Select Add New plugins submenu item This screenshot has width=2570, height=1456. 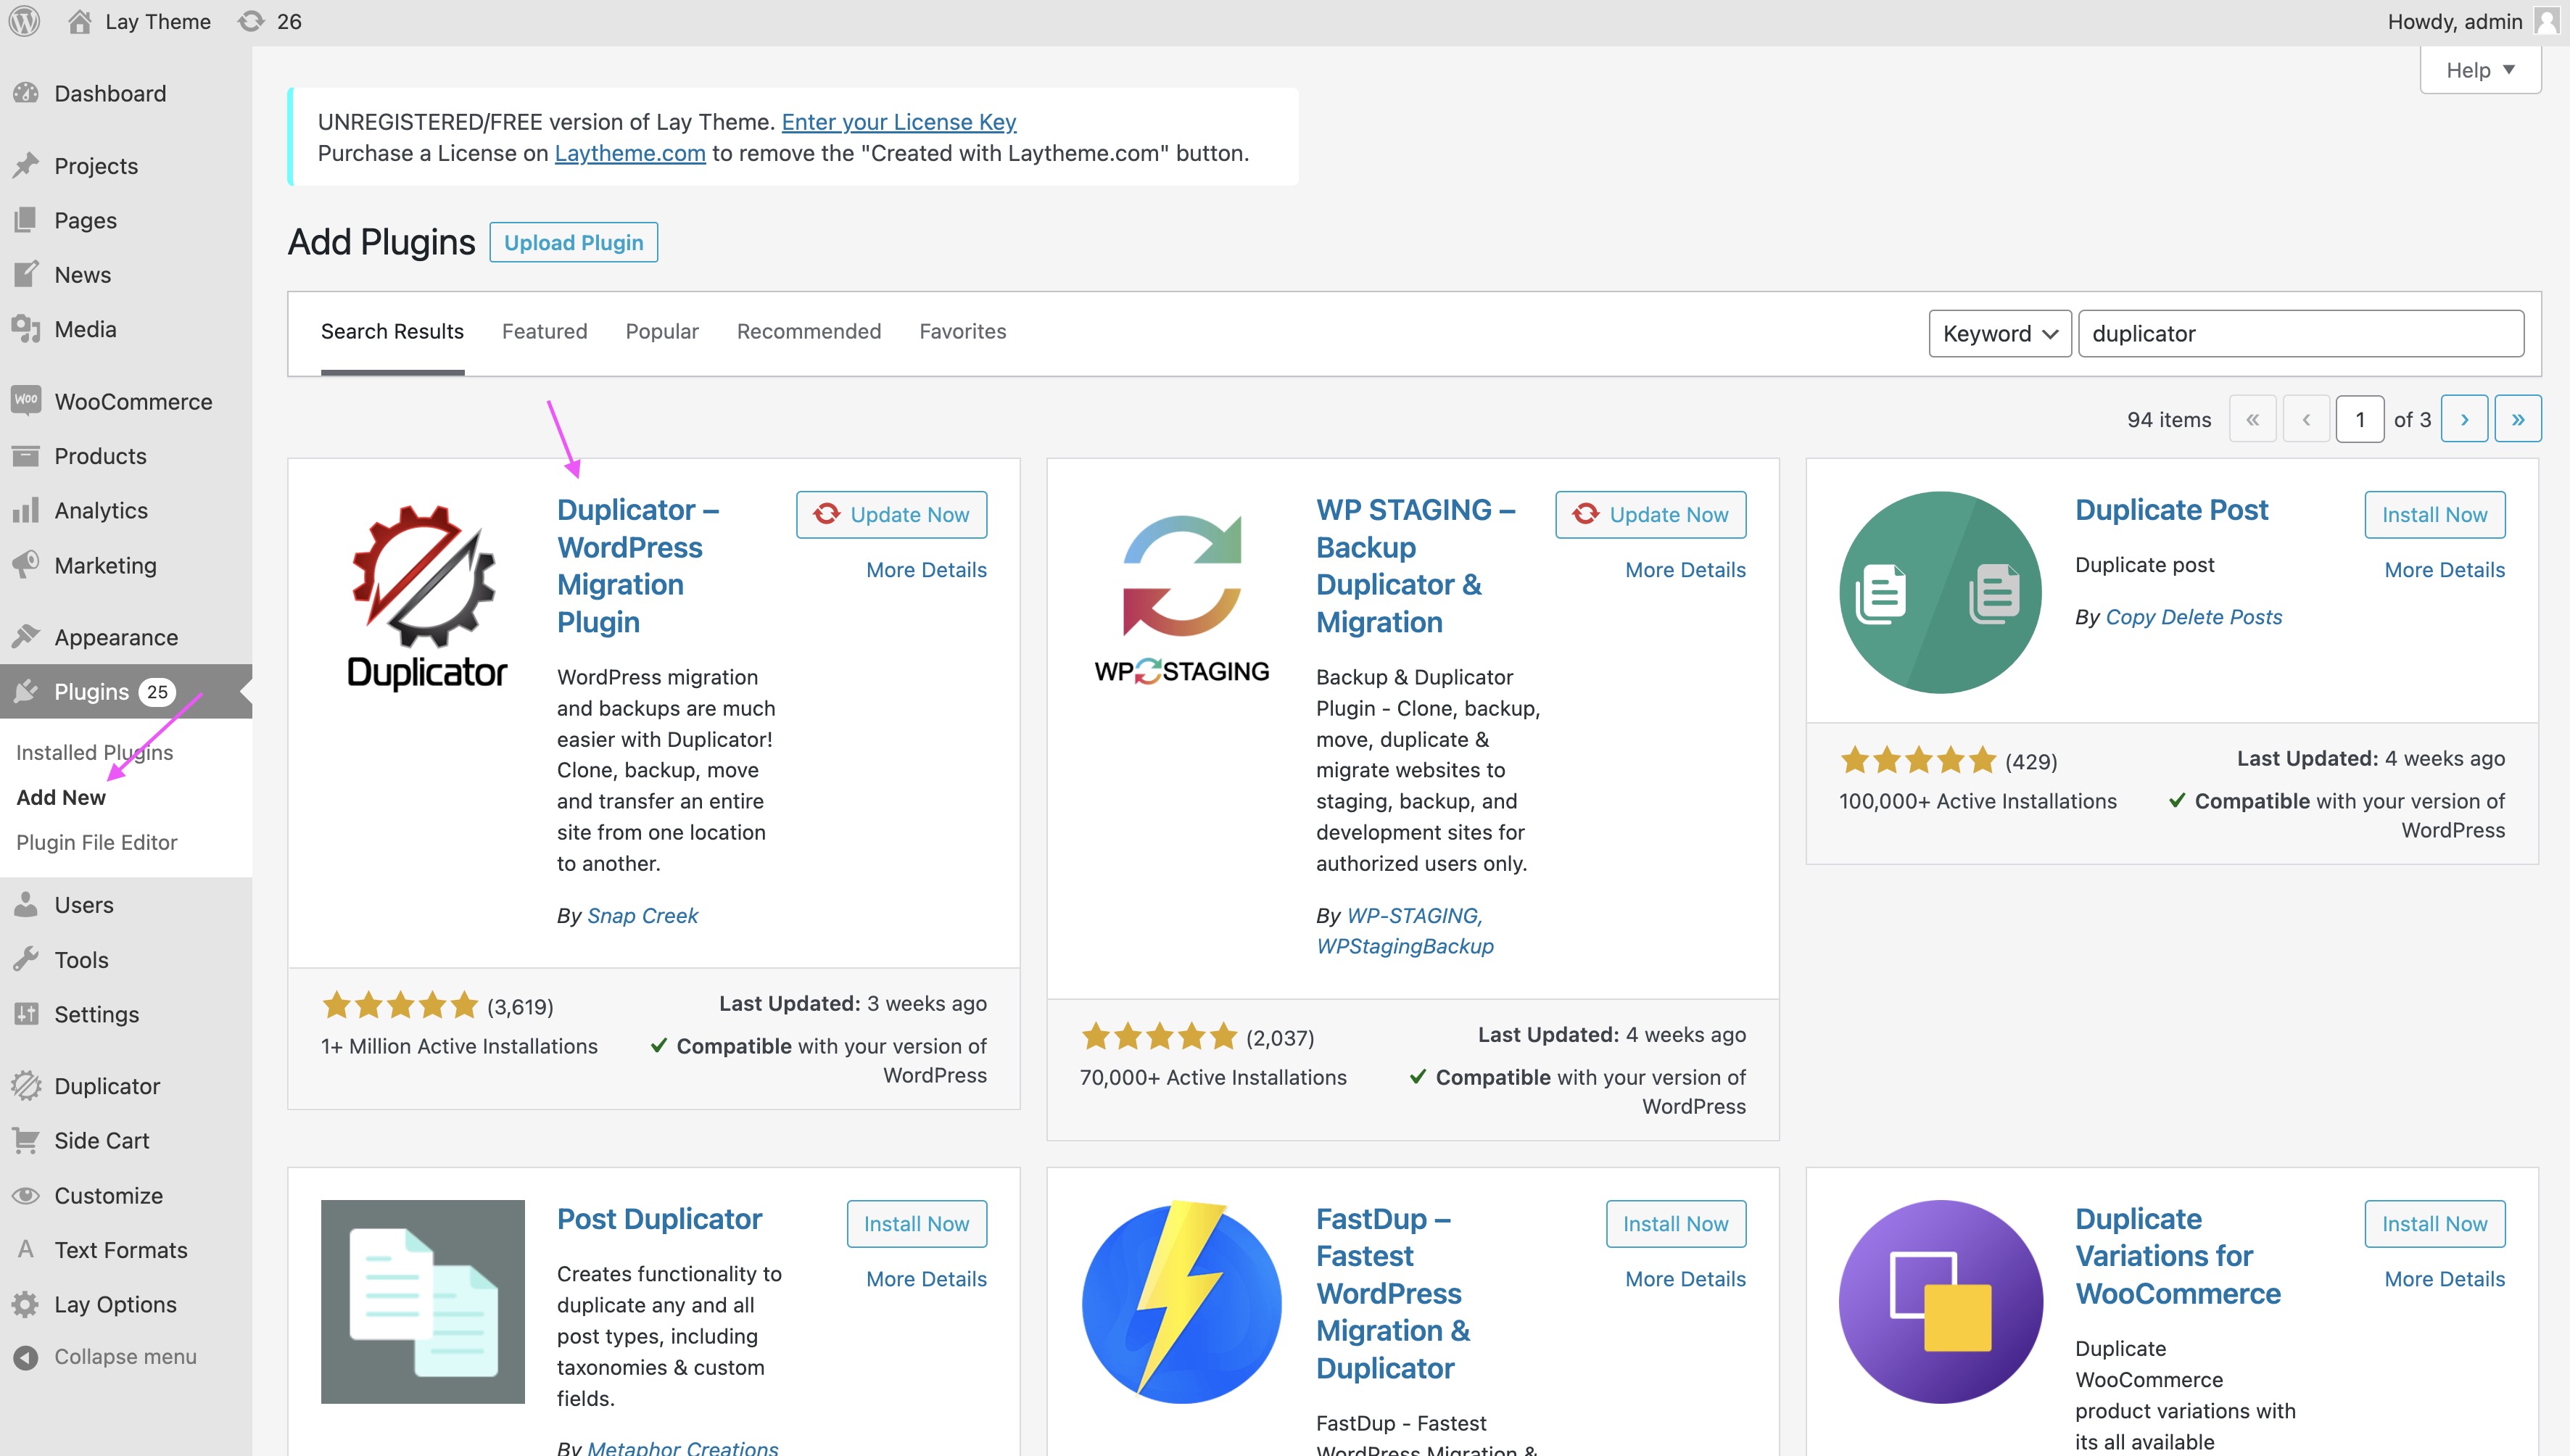(x=61, y=797)
